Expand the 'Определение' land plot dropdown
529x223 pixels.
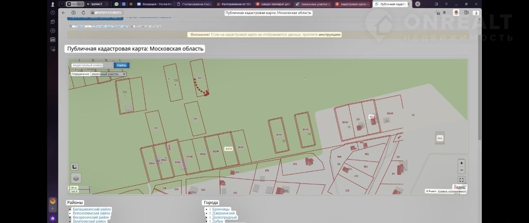click(x=109, y=74)
